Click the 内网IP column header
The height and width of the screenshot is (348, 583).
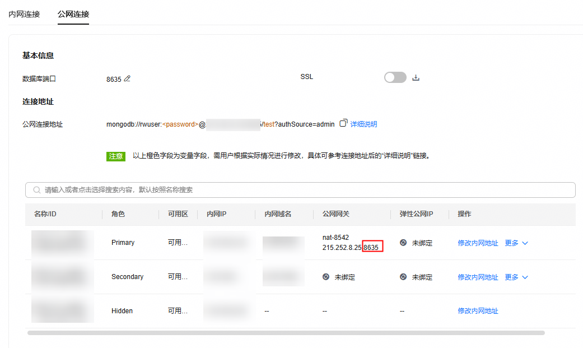(x=216, y=214)
